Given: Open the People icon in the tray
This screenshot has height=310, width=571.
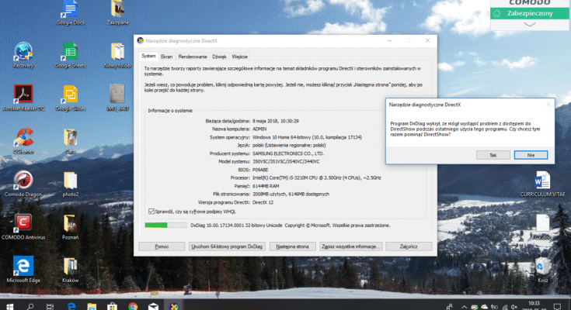Looking at the screenshot, I should point(450,307).
